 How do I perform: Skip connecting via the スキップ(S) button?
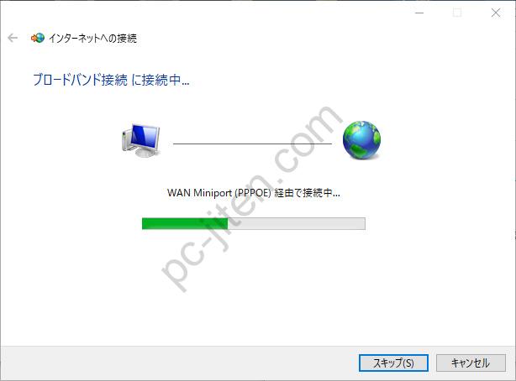[393, 363]
